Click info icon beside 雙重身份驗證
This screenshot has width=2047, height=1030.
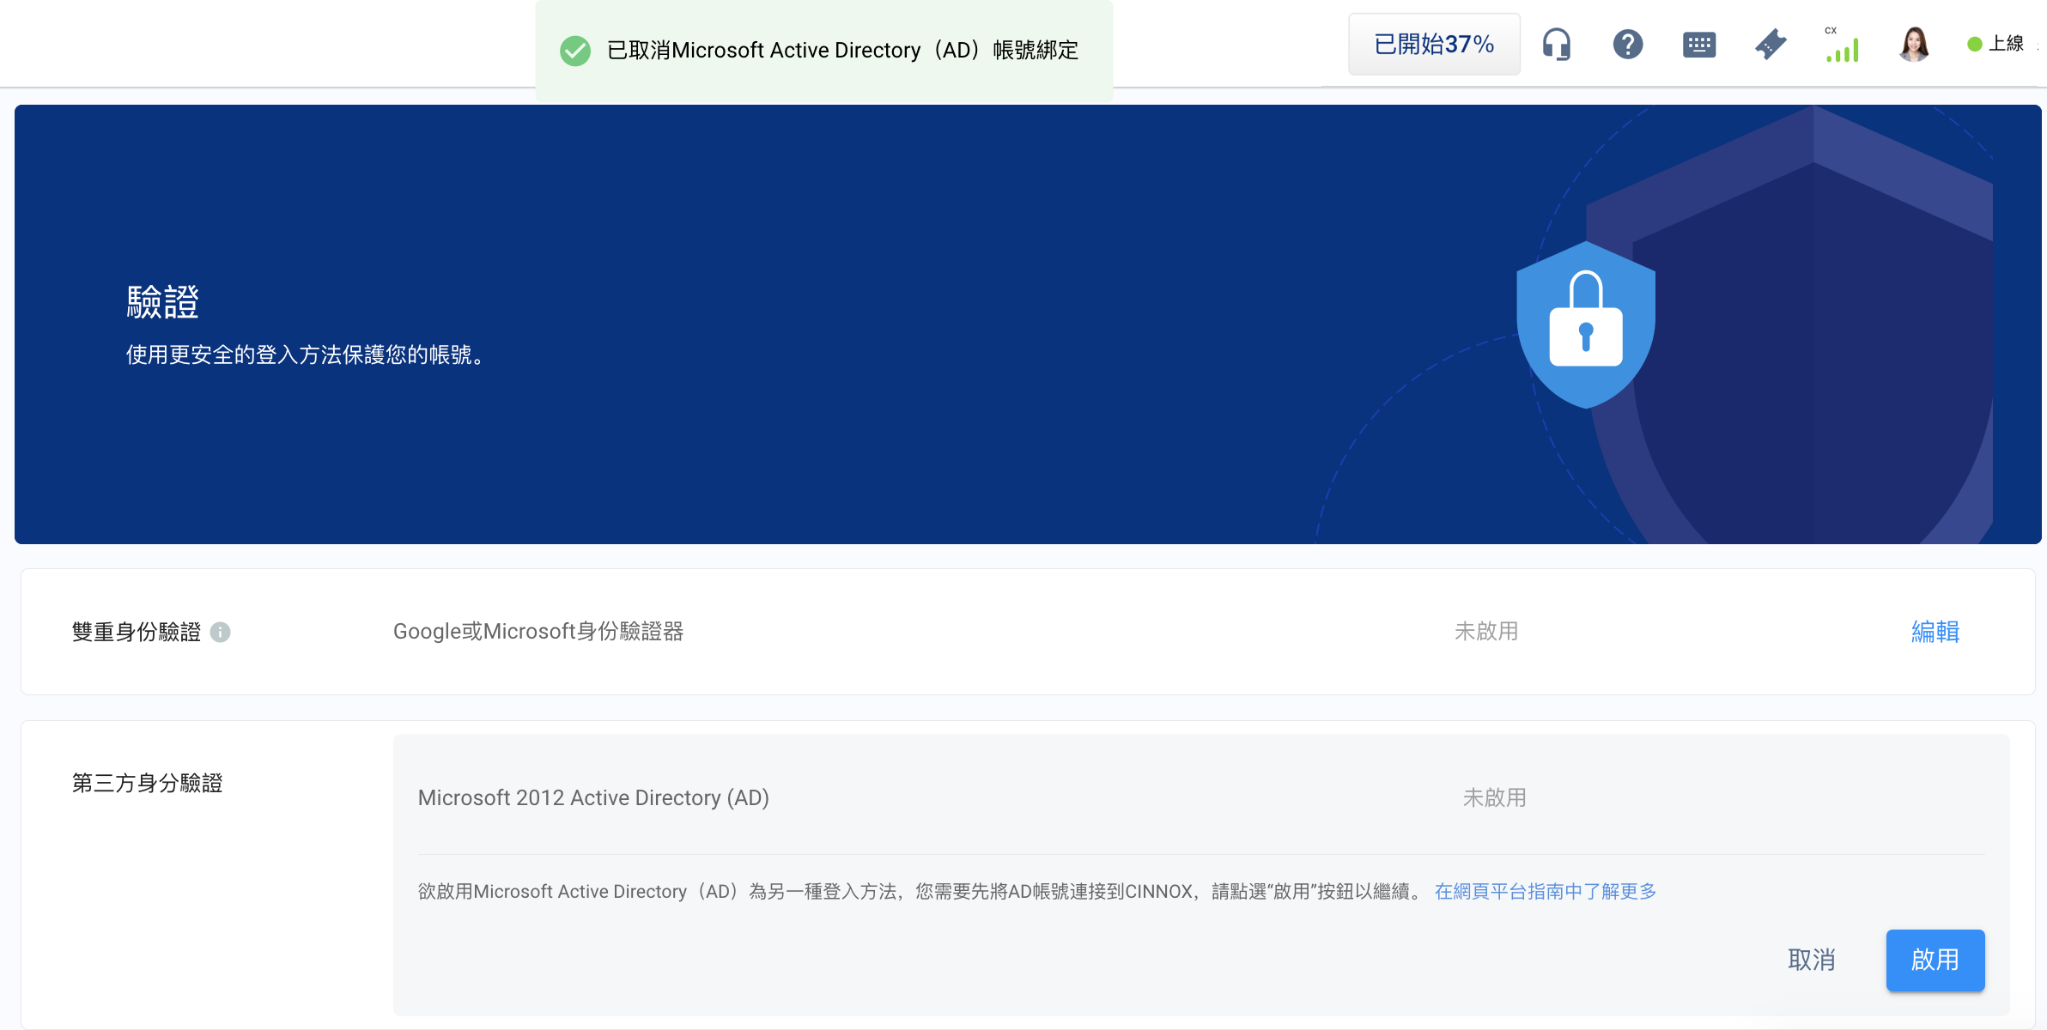pyautogui.click(x=220, y=633)
